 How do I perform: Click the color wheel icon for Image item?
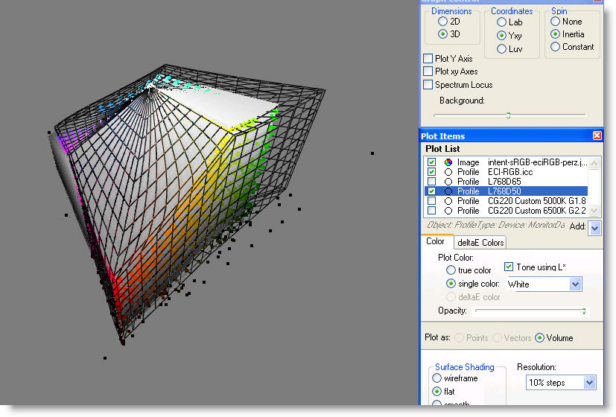448,162
